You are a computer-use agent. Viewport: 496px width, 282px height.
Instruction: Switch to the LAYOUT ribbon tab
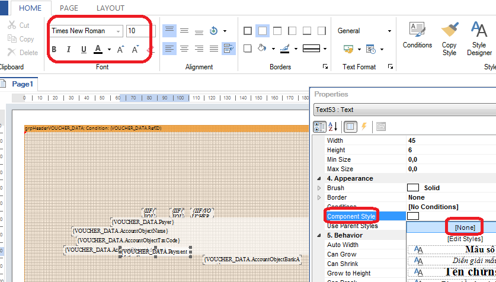110,8
